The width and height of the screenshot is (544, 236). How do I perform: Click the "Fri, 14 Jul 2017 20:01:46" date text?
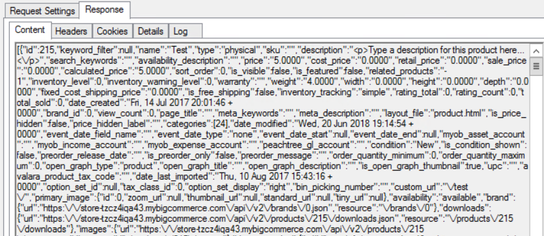176,102
